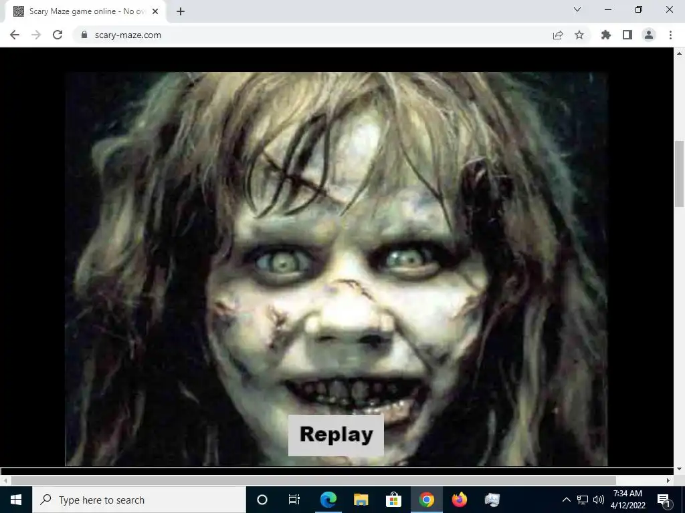Open Task View on the taskbar
Image resolution: width=685 pixels, height=513 pixels.
click(294, 500)
